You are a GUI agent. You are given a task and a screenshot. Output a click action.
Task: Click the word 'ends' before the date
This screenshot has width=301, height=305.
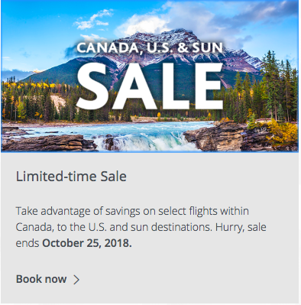[x=28, y=243]
